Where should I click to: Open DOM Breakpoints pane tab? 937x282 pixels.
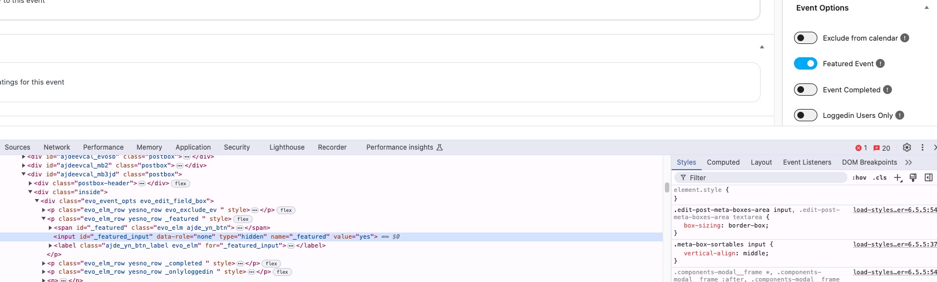click(870, 162)
